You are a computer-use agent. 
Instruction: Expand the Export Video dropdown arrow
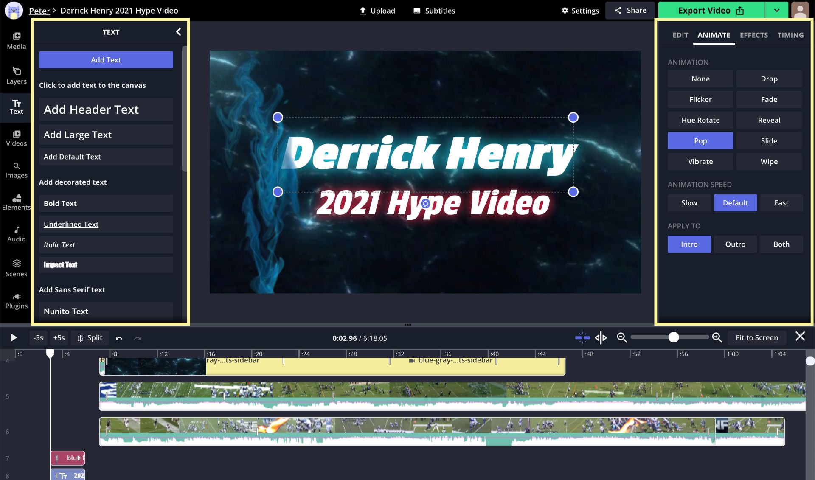click(776, 11)
